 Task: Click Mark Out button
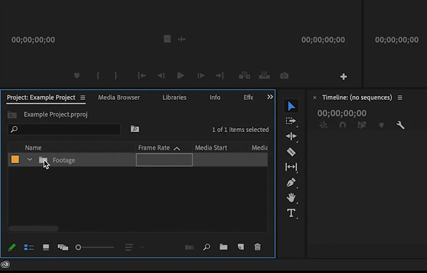[x=116, y=76]
